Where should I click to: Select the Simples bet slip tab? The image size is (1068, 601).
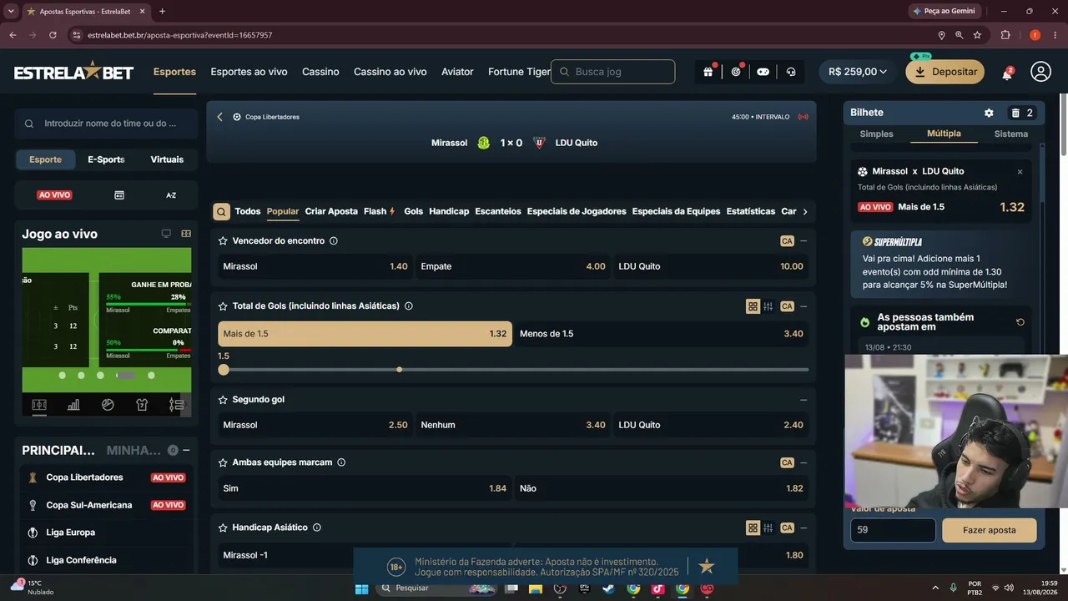876,134
